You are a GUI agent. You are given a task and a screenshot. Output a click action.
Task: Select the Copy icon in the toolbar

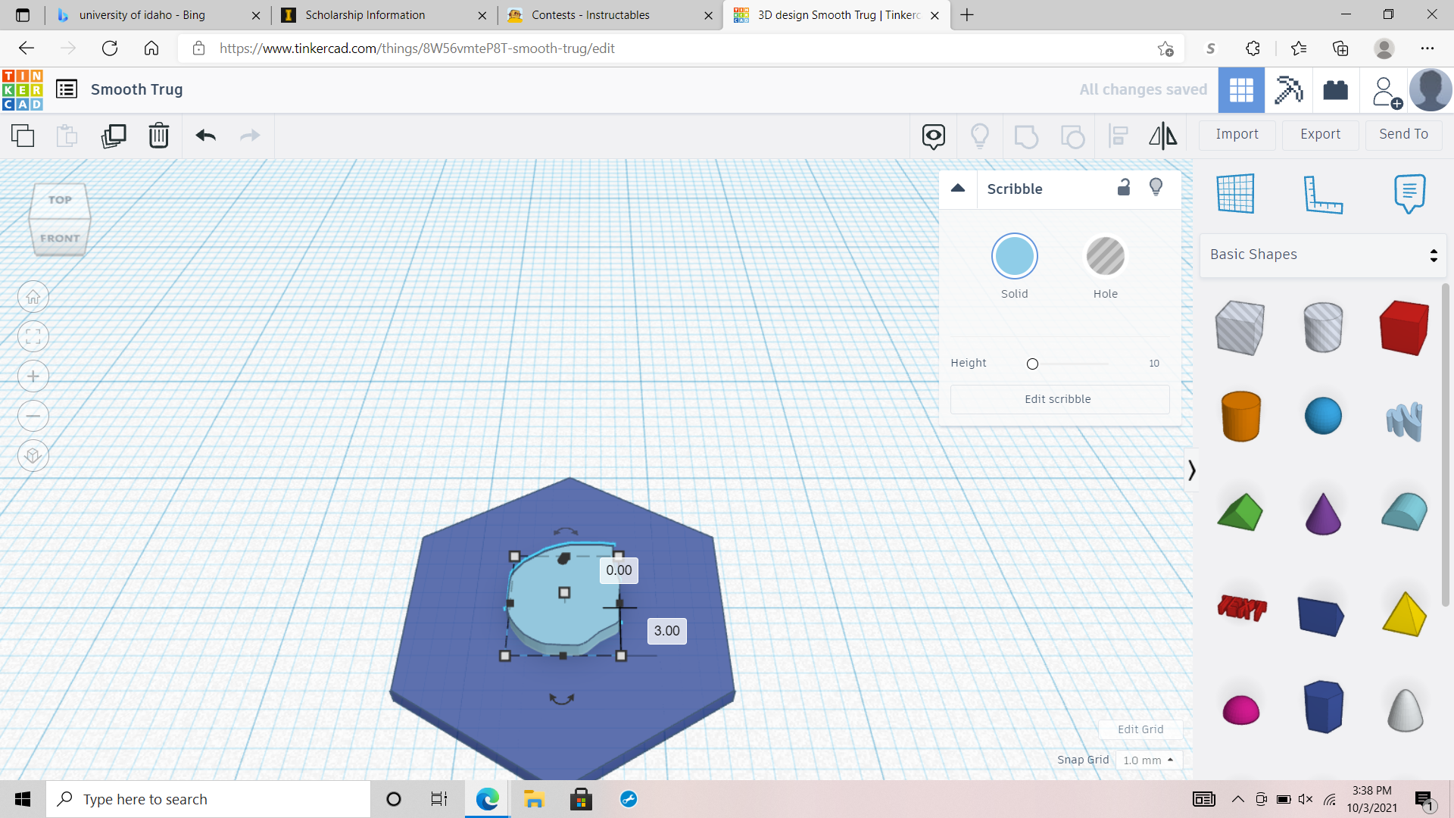click(22, 136)
